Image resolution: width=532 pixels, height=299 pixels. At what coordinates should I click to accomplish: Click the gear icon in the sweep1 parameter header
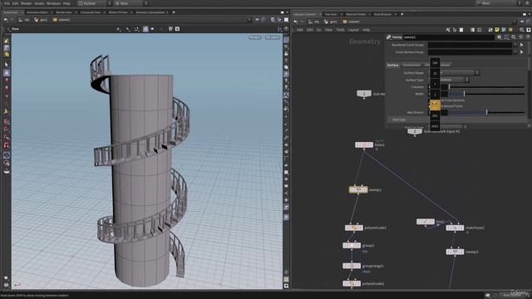pos(499,37)
